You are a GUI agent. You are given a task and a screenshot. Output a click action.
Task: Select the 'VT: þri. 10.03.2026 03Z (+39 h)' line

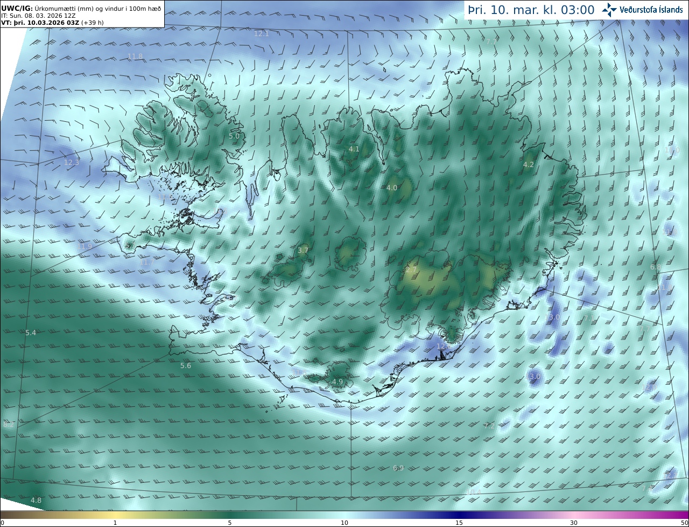point(52,23)
